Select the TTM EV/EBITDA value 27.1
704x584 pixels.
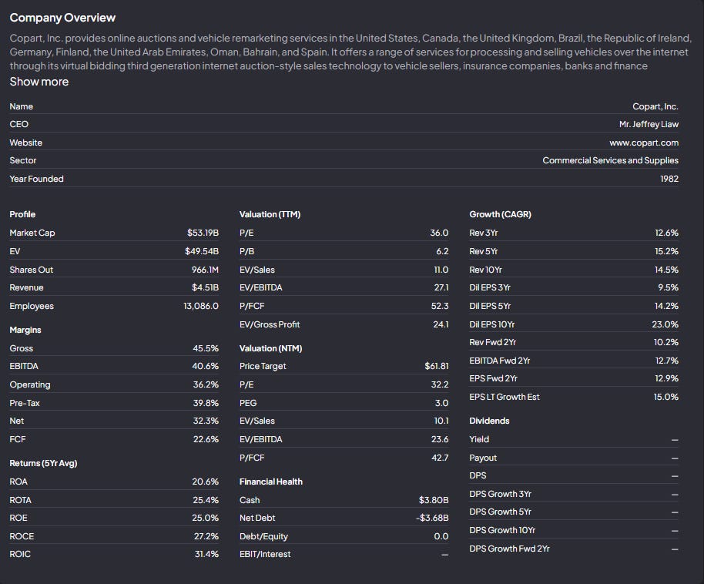pos(441,287)
